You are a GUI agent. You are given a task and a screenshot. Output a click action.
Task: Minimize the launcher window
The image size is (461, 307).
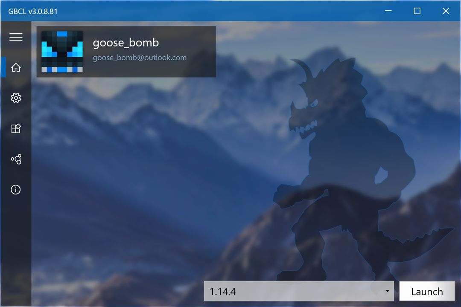[388, 11]
